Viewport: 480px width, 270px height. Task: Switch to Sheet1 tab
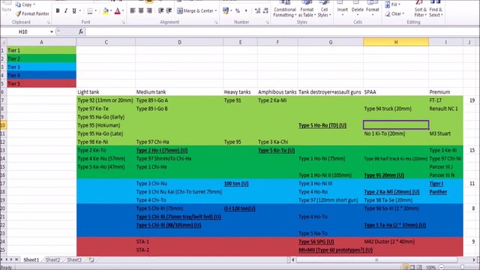(31, 260)
